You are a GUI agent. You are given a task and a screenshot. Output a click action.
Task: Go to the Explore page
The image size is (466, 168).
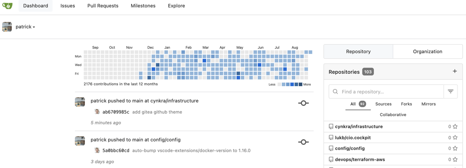(176, 6)
